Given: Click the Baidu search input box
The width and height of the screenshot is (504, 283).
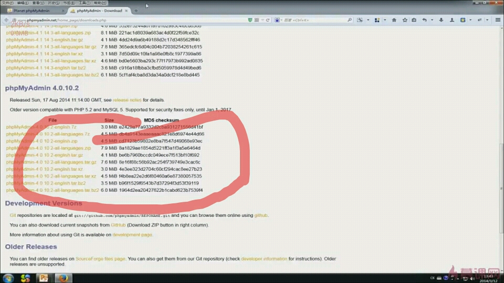Looking at the screenshot, I should [315, 20].
